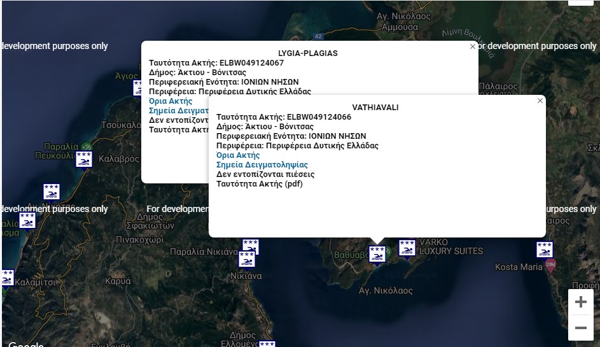Click the green Παραλία Πευκούλια place pin
This screenshot has width=600, height=347.
[87, 147]
